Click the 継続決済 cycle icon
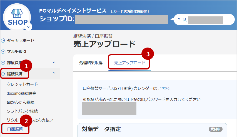The height and width of the screenshot is (137, 237). [3, 74]
